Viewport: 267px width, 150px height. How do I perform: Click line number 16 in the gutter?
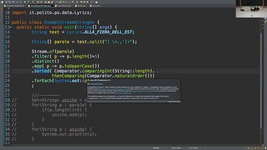(8, 42)
